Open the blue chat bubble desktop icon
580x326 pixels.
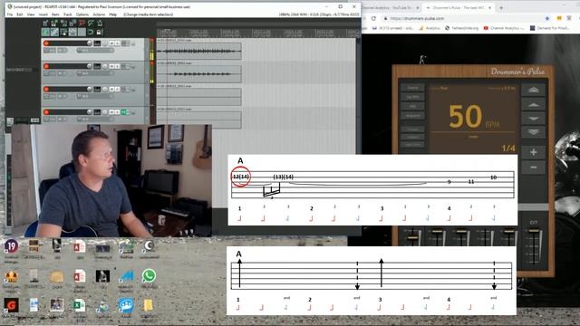pyautogui.click(x=126, y=306)
